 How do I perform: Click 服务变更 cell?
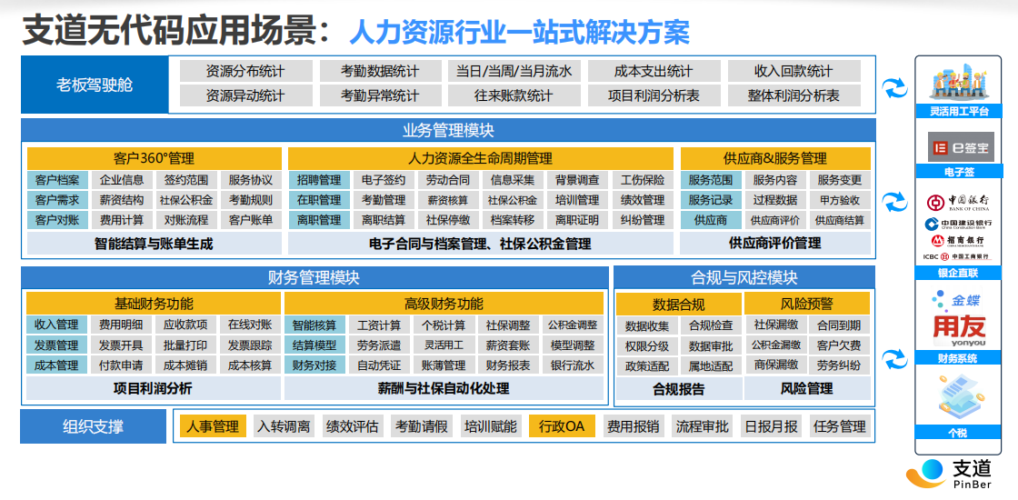coord(840,180)
